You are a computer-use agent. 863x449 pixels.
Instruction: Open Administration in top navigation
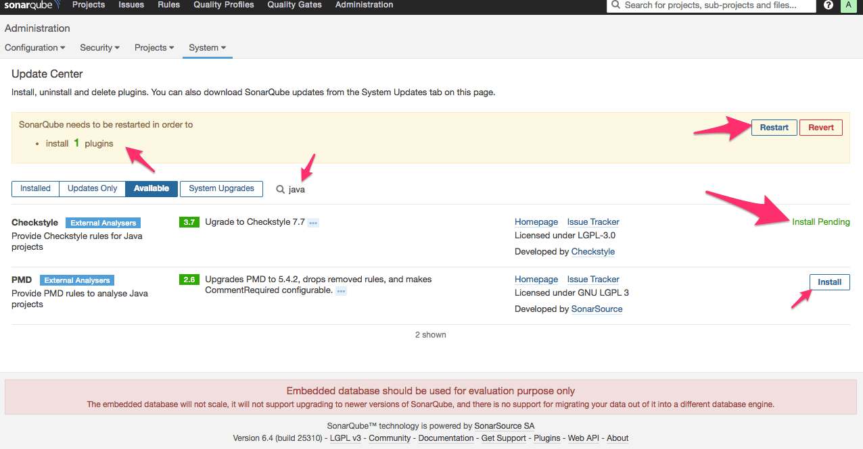(365, 5)
